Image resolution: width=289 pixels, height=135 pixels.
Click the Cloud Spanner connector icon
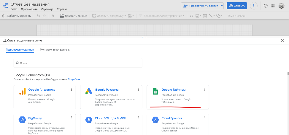pos(155,120)
